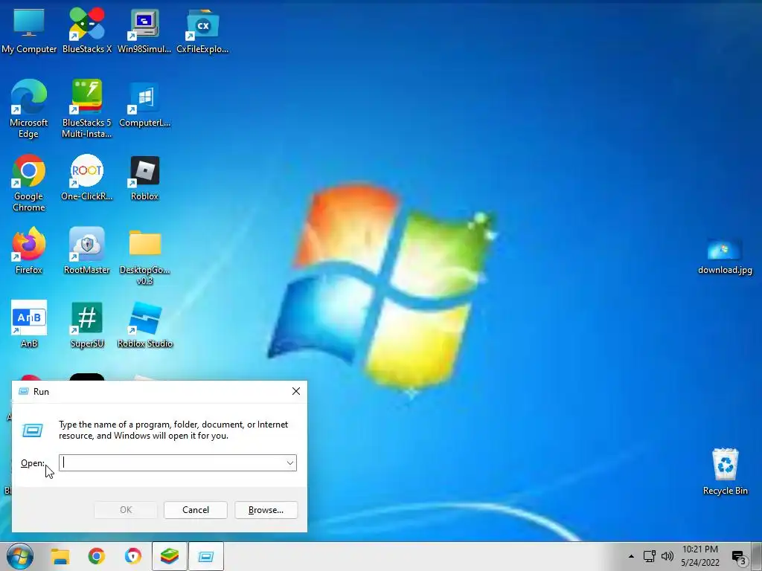762x571 pixels.
Task: Switch to BlueStacks taskbar button
Action: (x=169, y=556)
